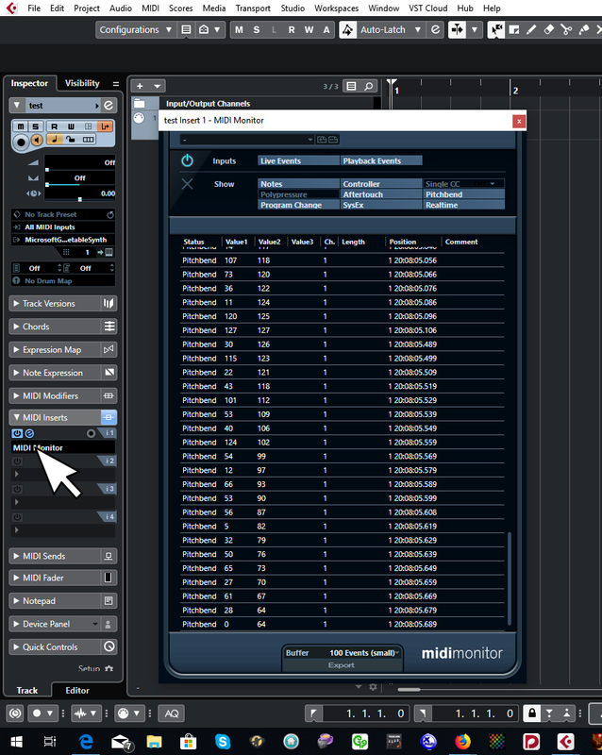Click the MIDI Monitor clear X icon
This screenshot has width=602, height=755.
click(x=188, y=183)
